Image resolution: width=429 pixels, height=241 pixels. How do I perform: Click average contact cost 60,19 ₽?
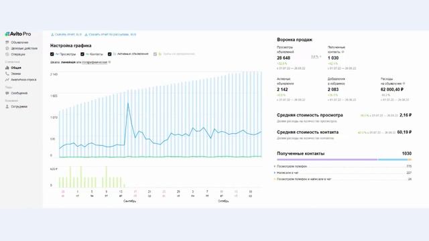[x=404, y=133]
